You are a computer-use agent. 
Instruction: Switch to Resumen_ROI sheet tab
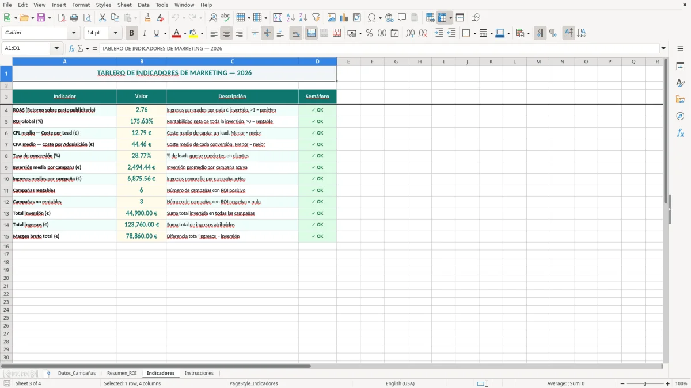tap(122, 374)
